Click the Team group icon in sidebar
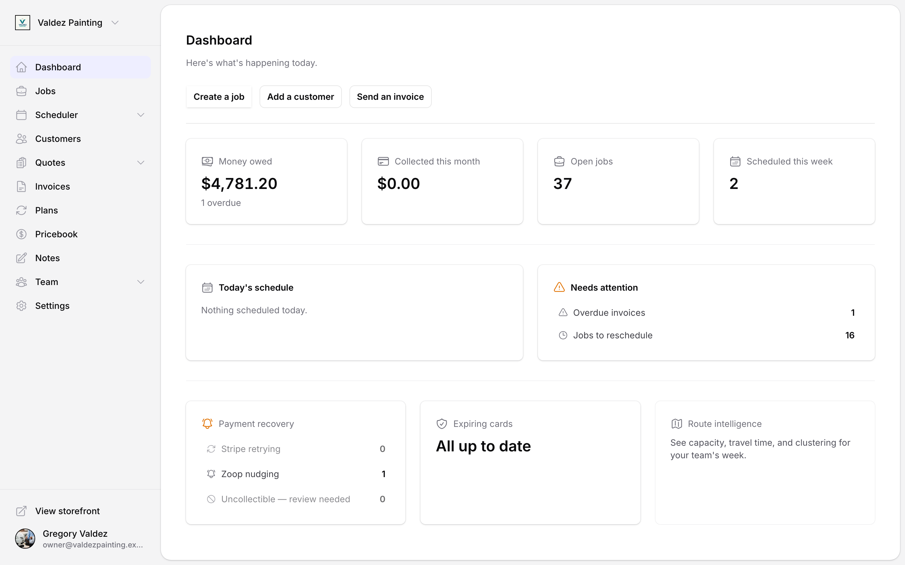Viewport: 905px width, 565px height. (x=21, y=282)
